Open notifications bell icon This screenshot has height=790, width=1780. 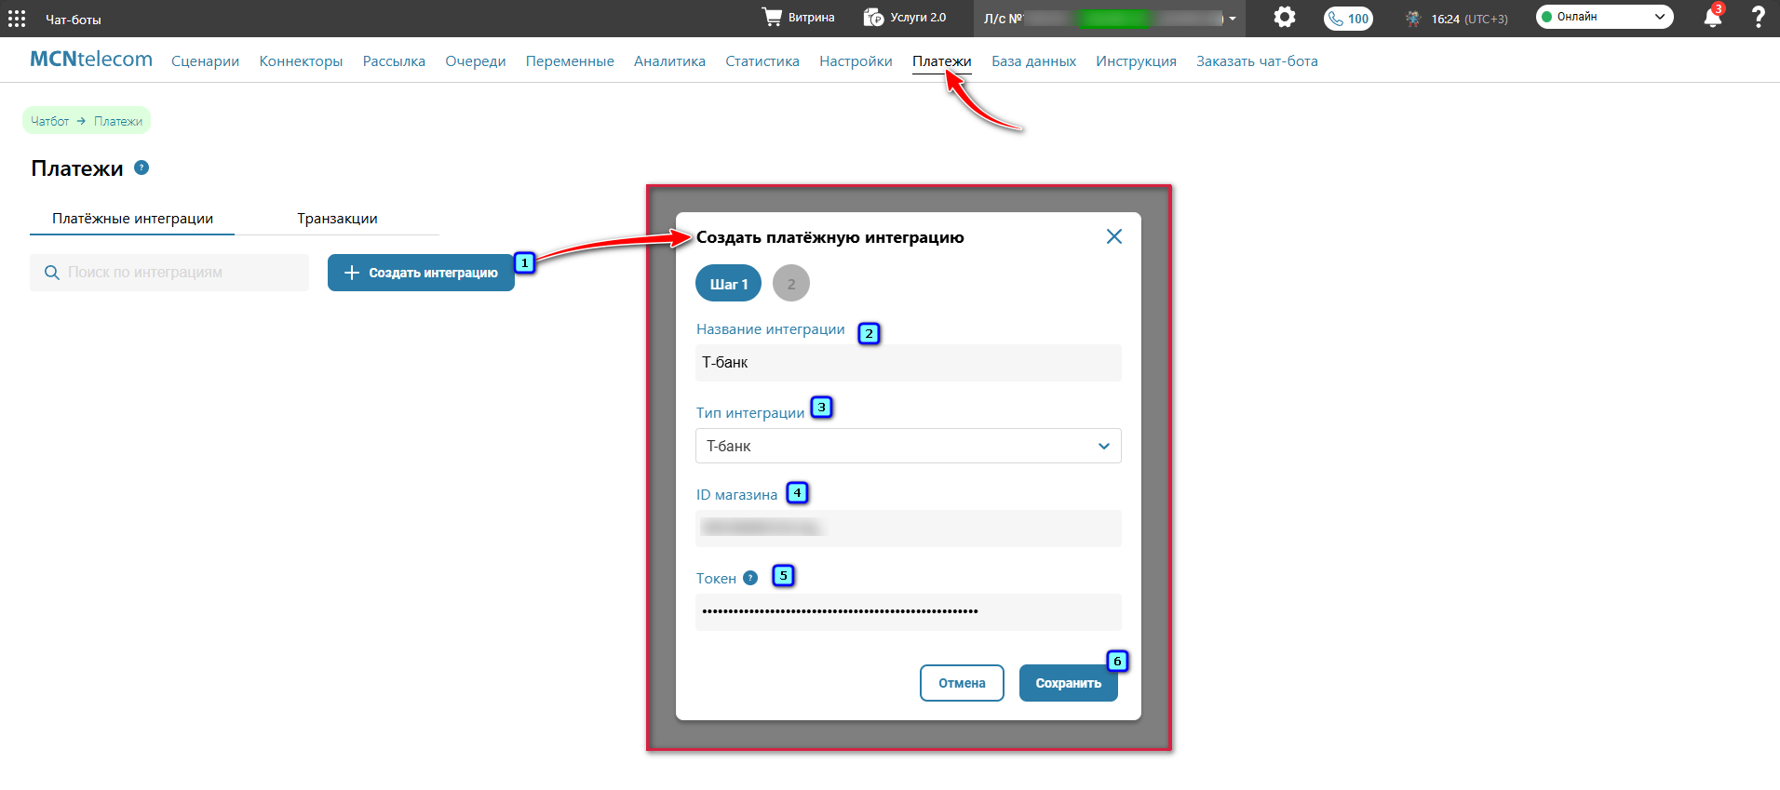[x=1712, y=18]
